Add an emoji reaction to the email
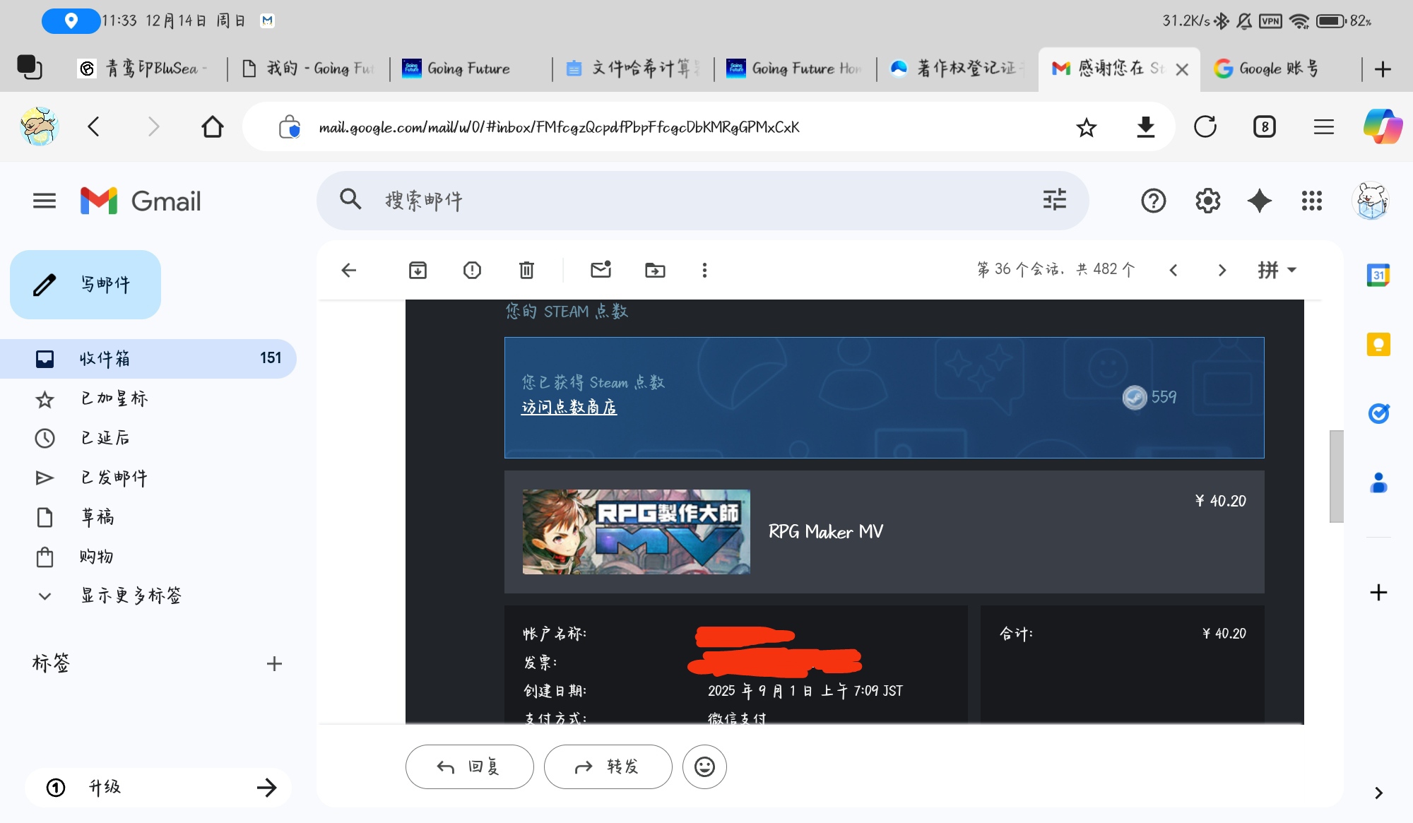Screen dimensions: 1413x823 pos(704,766)
